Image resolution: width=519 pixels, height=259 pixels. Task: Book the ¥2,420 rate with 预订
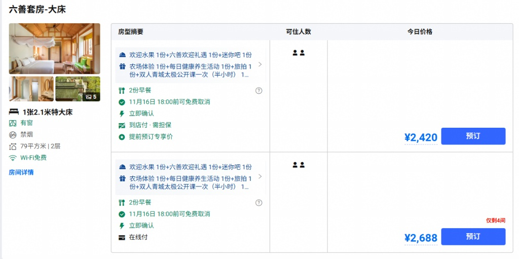[473, 136]
